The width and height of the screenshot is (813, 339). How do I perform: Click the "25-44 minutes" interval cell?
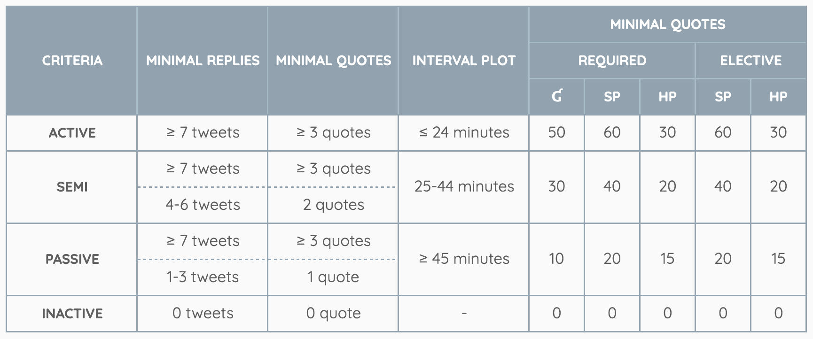tap(464, 187)
